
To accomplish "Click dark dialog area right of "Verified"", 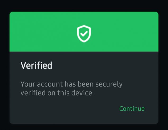I will (x=106, y=65).
